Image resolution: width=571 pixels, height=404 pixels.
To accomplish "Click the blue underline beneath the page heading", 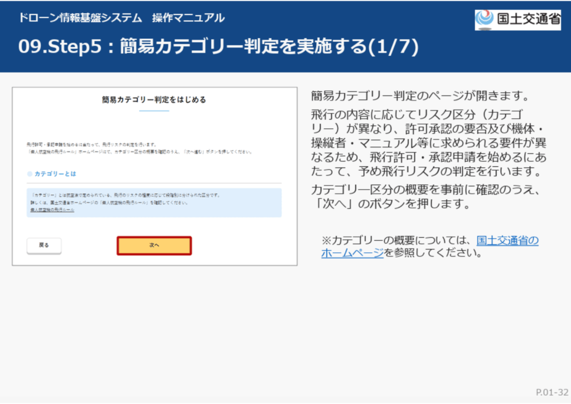I will (x=154, y=111).
